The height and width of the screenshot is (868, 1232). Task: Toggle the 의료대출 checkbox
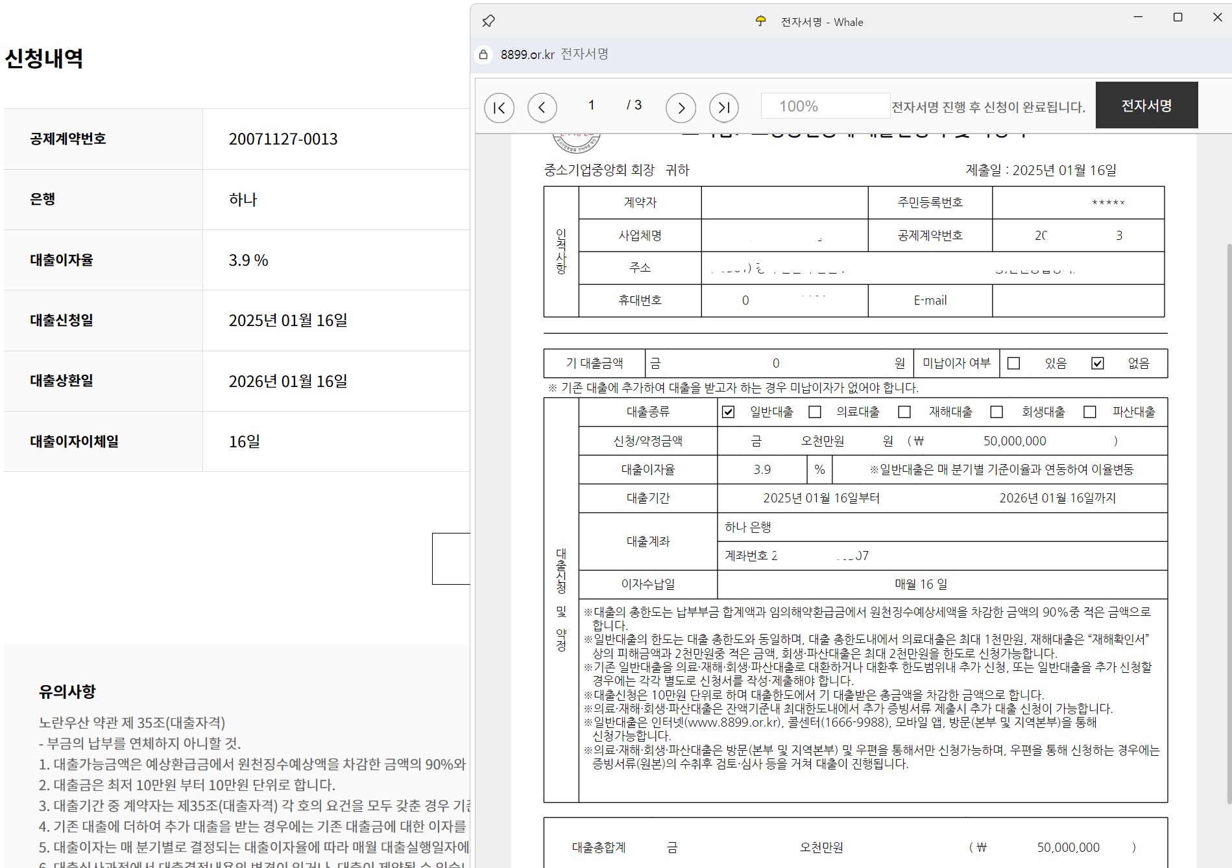click(x=815, y=412)
